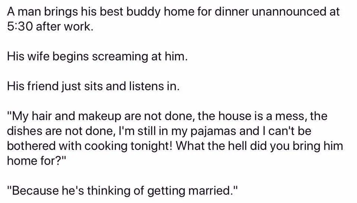
Task: Click the sentence 'His wife begins screaming at him.'
Action: [x=97, y=57]
